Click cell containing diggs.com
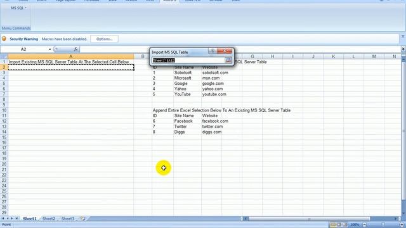This screenshot has height=228, width=406. [211, 132]
